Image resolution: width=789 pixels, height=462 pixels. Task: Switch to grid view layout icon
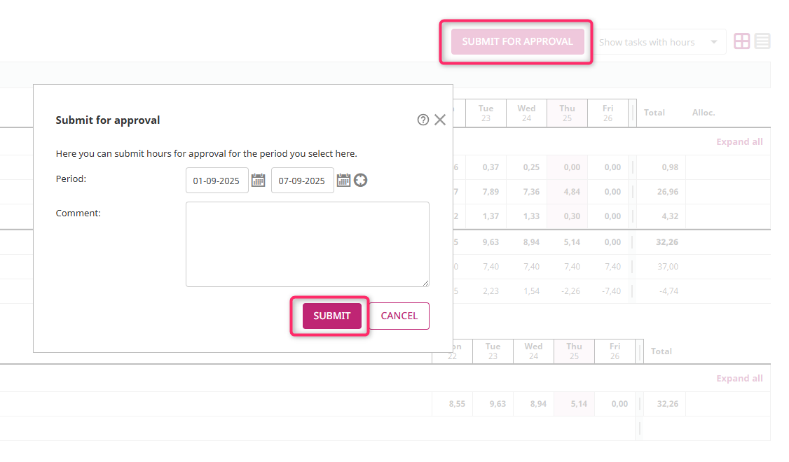741,41
